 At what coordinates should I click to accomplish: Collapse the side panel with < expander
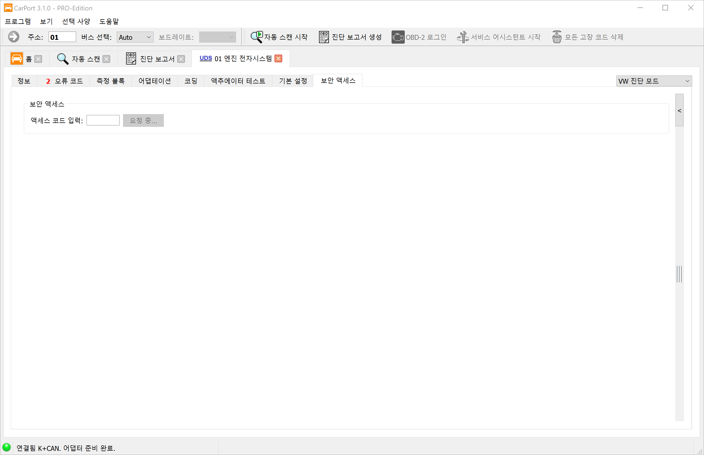pos(680,110)
